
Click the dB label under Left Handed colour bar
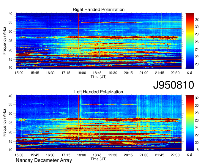[190, 154]
